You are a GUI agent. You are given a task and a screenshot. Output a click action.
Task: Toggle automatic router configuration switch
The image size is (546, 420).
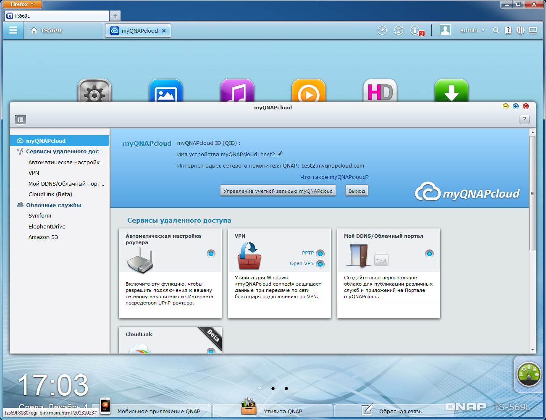tap(211, 253)
